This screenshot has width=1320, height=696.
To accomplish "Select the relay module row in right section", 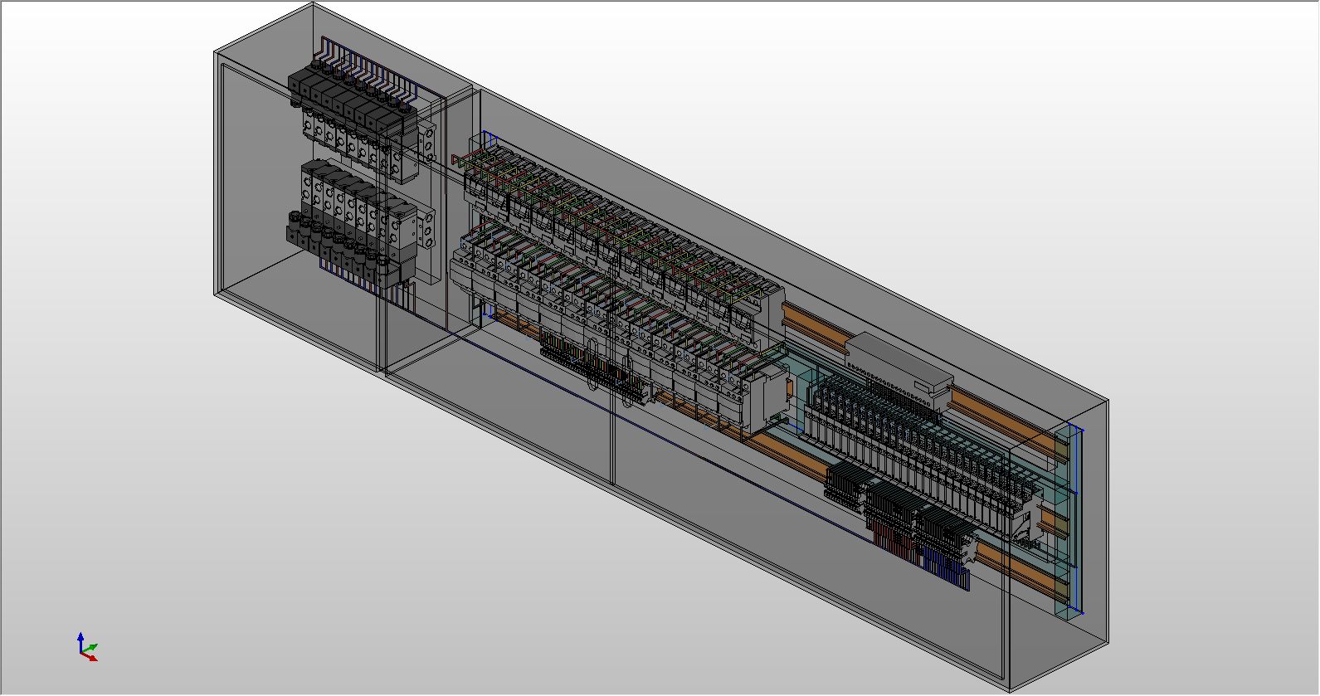I will [921, 448].
